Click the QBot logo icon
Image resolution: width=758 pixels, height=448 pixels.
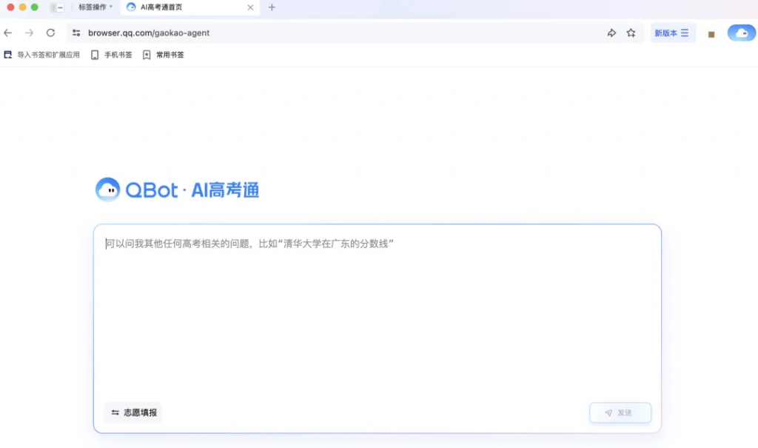(x=108, y=190)
